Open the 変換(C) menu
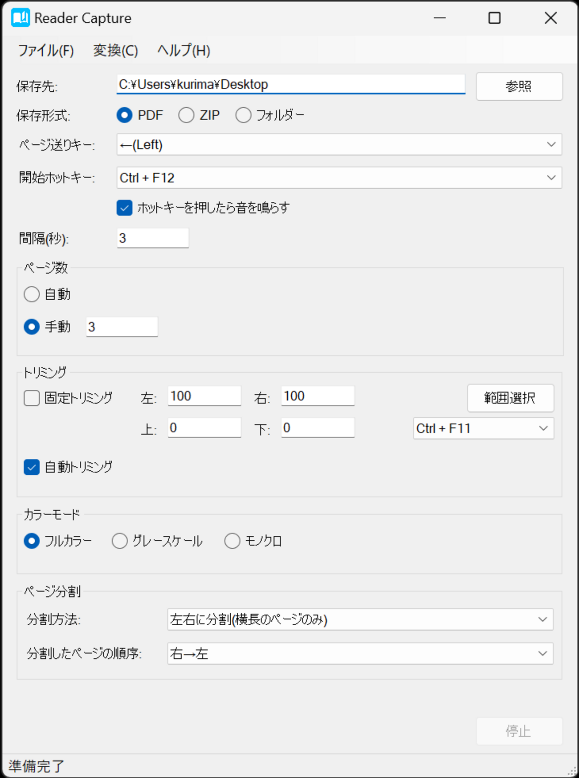The width and height of the screenshot is (579, 778). [x=115, y=50]
